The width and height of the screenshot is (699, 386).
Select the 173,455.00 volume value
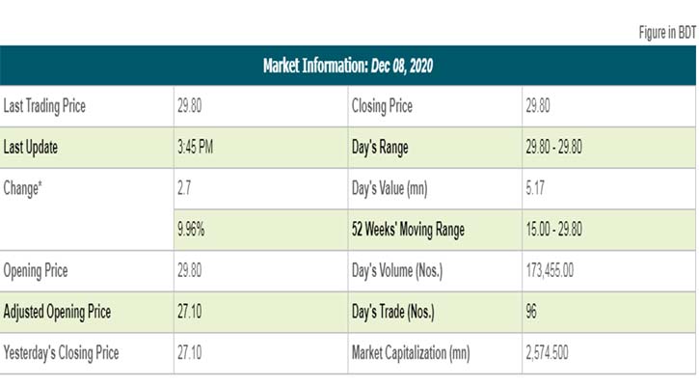pos(550,270)
